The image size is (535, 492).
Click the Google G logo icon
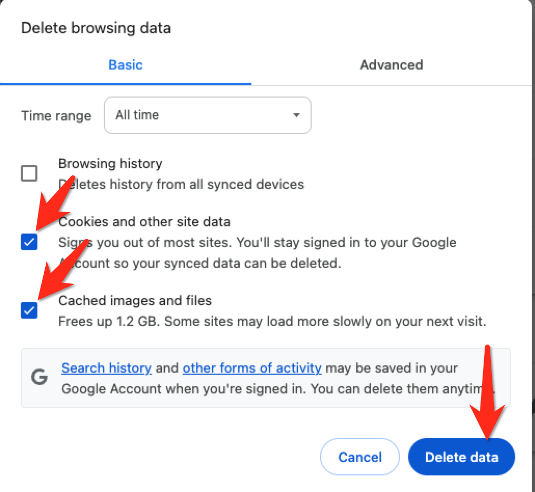tap(39, 377)
